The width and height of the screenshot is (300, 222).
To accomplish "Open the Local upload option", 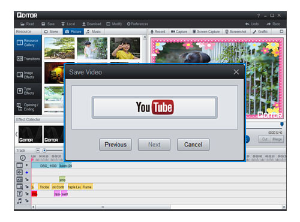I will click(68, 24).
